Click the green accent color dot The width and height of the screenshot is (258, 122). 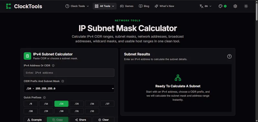(225, 6)
